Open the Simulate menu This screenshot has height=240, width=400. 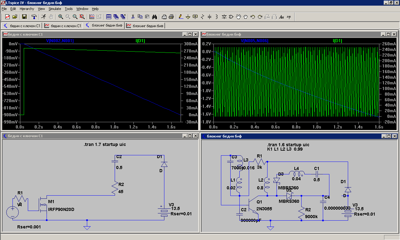55,9
